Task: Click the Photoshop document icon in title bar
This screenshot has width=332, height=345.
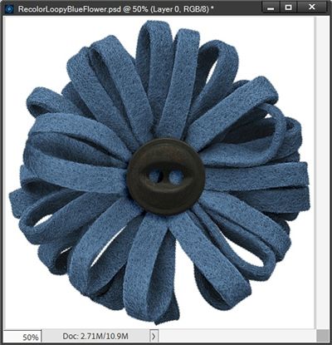Action: pos(9,9)
